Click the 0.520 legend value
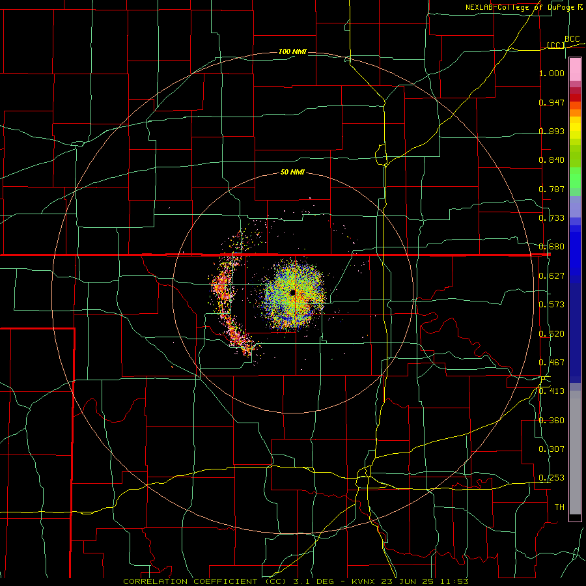Image resolution: width=586 pixels, height=586 pixels. [x=551, y=334]
